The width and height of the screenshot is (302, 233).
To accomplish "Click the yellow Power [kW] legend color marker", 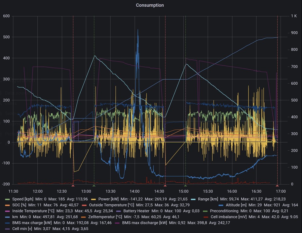I will [94, 199].
